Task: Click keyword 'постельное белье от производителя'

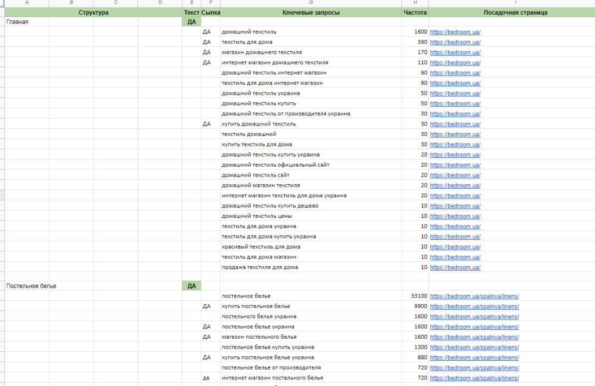Action: point(271,367)
